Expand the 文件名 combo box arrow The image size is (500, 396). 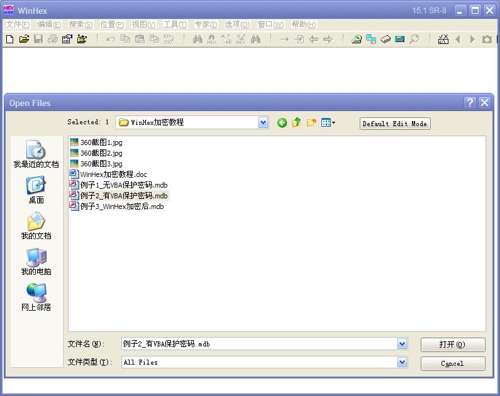click(x=402, y=343)
